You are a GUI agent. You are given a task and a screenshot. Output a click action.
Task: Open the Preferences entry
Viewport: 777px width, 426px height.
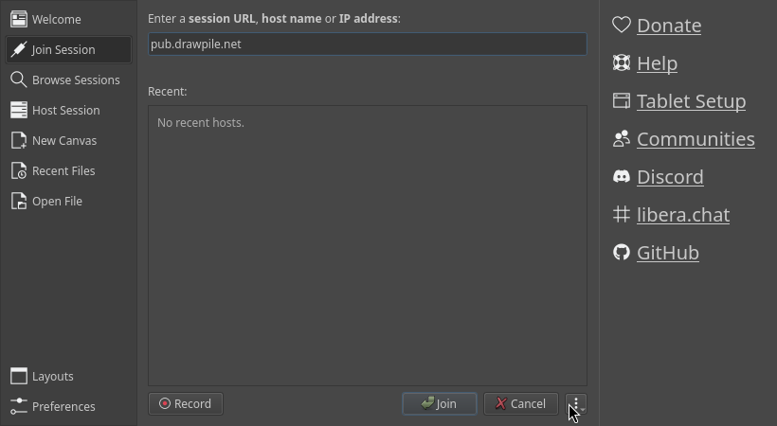click(x=63, y=407)
